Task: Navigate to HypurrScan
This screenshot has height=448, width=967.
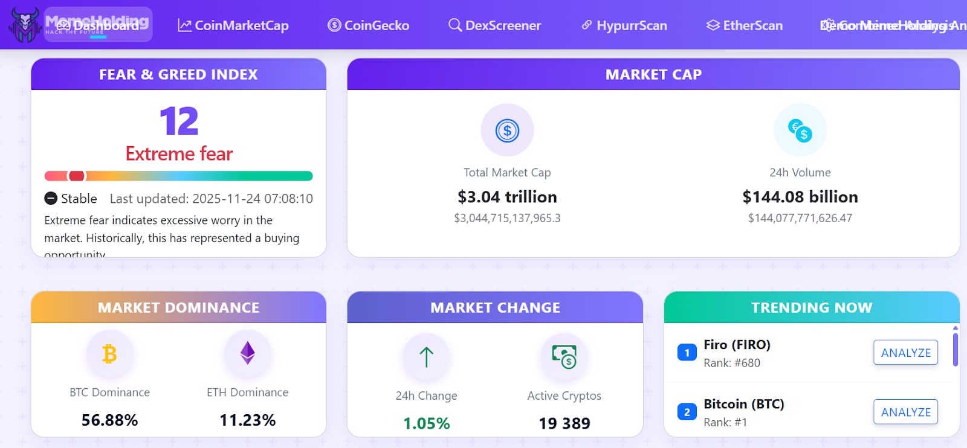Action: click(624, 25)
